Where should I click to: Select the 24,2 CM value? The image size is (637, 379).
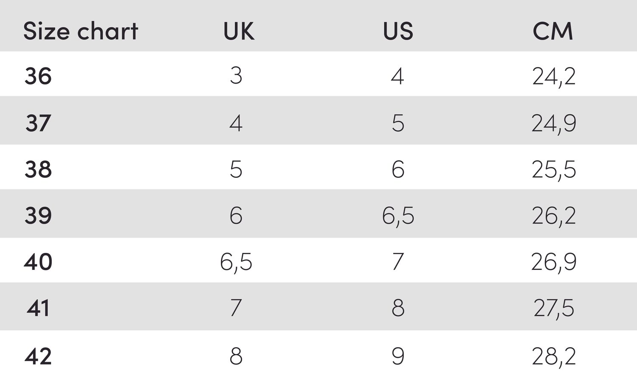click(554, 77)
